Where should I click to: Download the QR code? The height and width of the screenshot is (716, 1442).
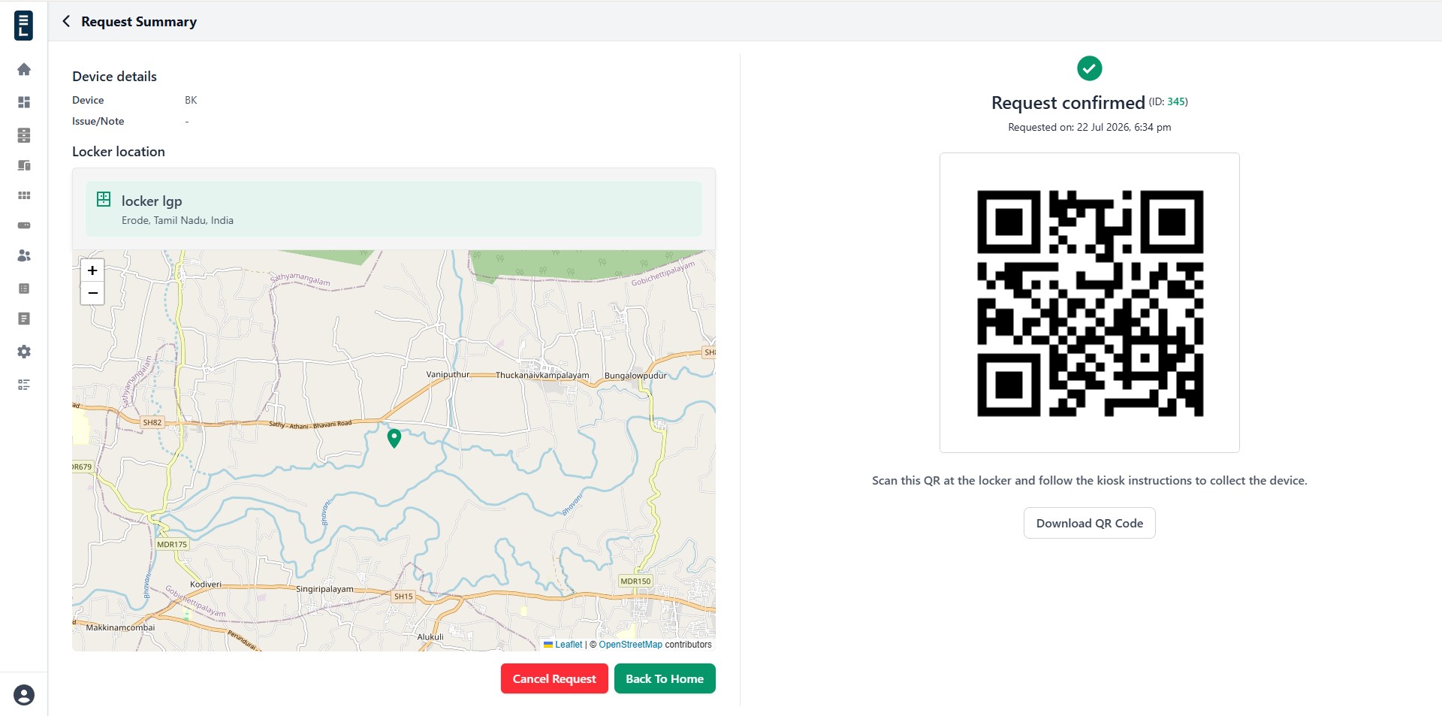pos(1090,523)
